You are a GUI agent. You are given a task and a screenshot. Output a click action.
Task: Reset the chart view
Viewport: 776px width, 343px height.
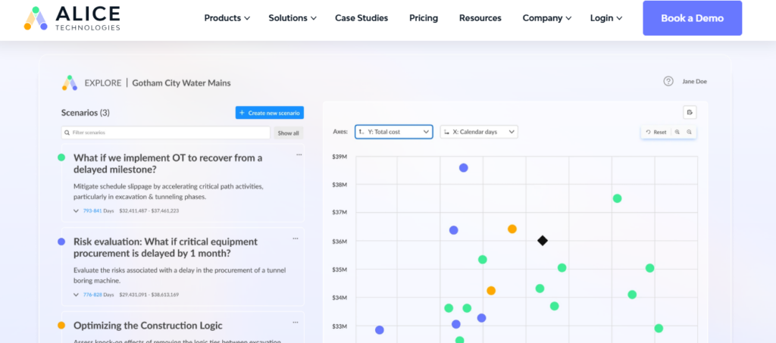(x=656, y=132)
